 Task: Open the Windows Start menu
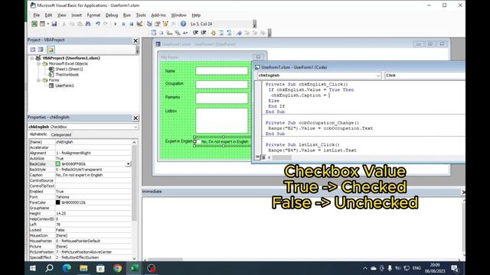pyautogui.click(x=32, y=268)
